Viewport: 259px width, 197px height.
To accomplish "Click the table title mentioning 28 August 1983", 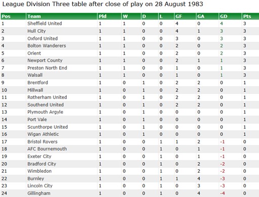I will 103,4.
